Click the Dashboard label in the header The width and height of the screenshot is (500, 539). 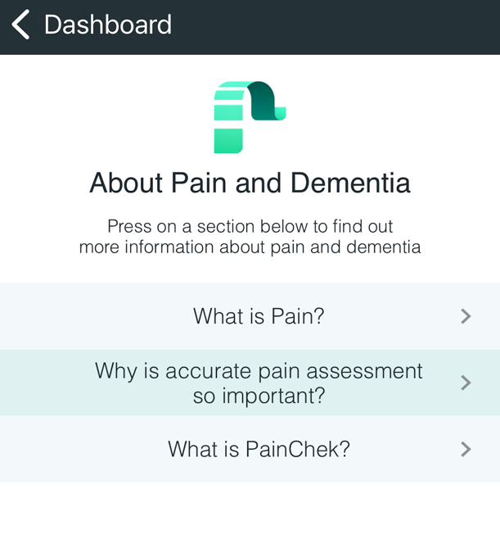(x=108, y=25)
